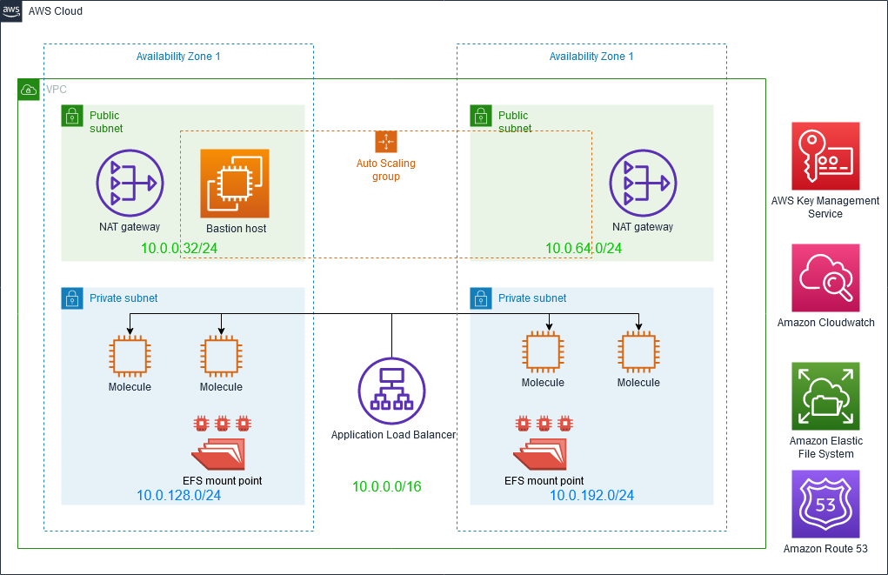The width and height of the screenshot is (888, 575).
Task: Select the left 'Public subnet' label
Action: [x=106, y=122]
